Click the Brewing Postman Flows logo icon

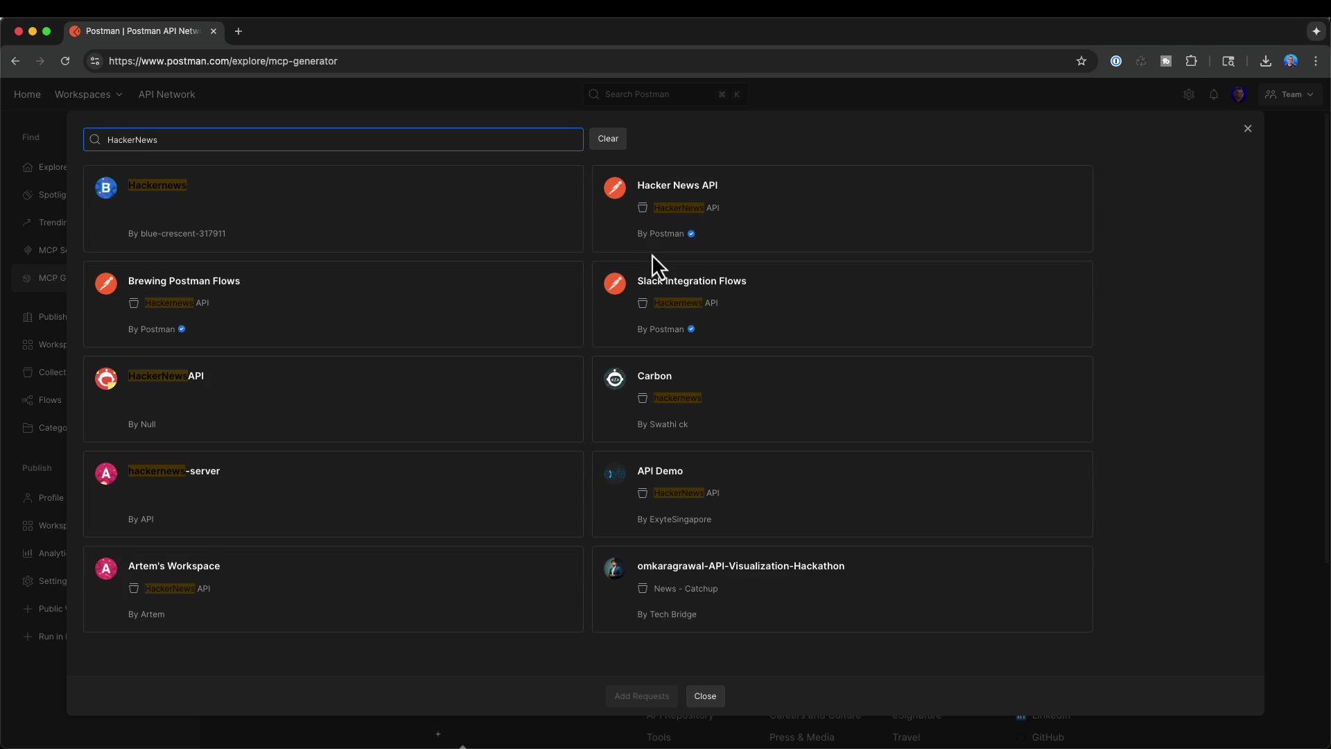point(106,284)
